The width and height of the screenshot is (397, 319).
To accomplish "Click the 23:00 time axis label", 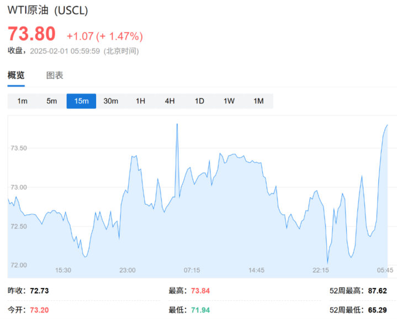I will (x=128, y=270).
